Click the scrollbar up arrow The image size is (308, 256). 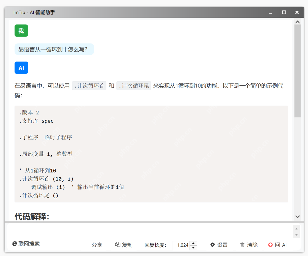click(297, 21)
